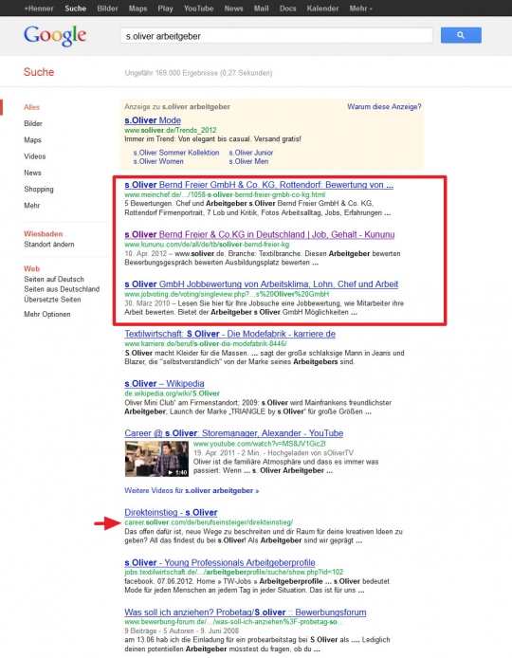Select Seiten auf Deutsch filter
Image resolution: width=512 pixels, height=658 pixels.
pyautogui.click(x=54, y=279)
